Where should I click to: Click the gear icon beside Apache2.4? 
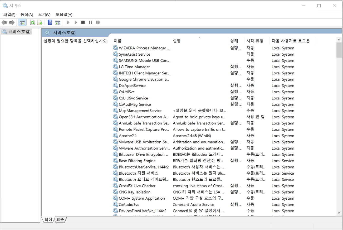115,136
